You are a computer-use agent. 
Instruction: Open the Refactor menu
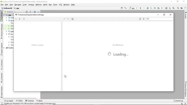pyautogui.click(x=39, y=5)
